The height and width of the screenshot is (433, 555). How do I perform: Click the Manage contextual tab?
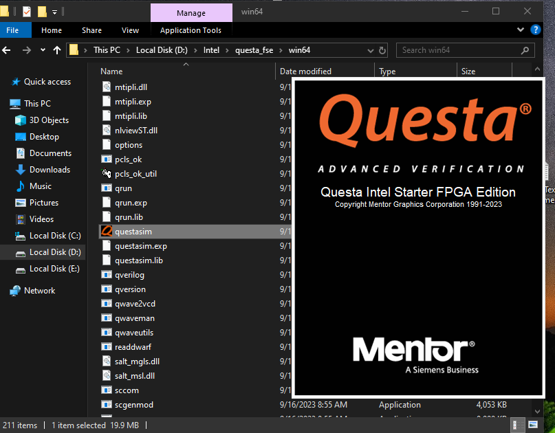191,13
